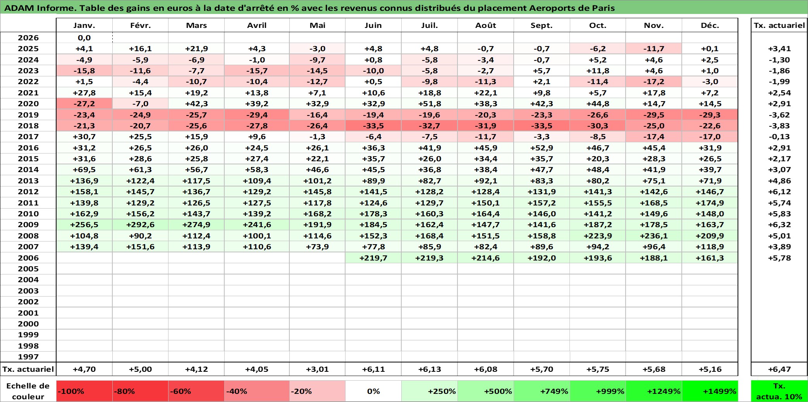
Task: Click the Janv. column header
Action: coord(84,25)
